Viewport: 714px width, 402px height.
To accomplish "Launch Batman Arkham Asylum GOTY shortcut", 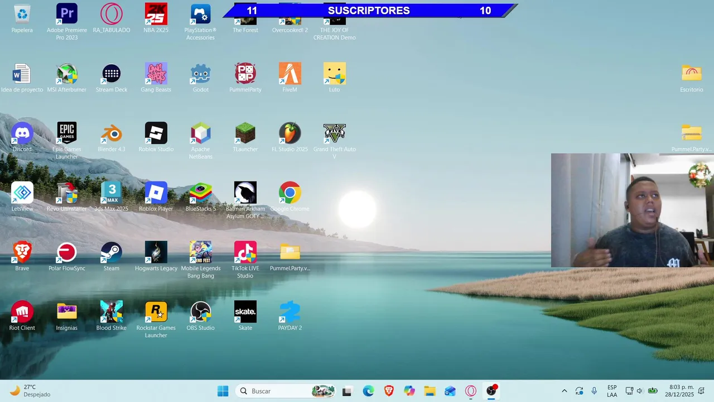I will 245,193.
